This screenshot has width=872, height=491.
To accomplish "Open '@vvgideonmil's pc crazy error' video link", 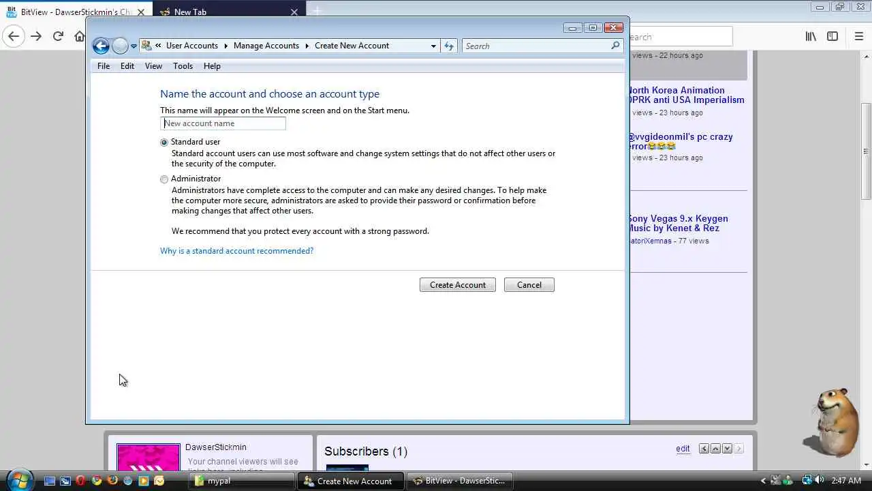I will (x=680, y=141).
